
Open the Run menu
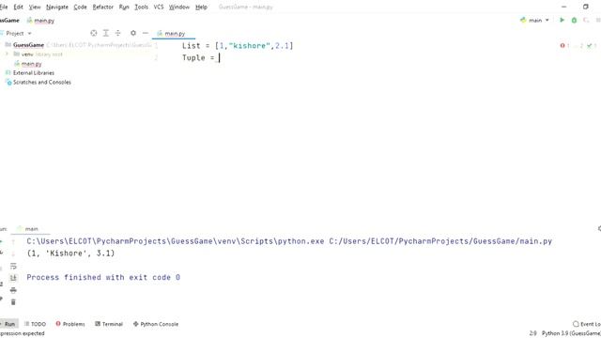[124, 7]
